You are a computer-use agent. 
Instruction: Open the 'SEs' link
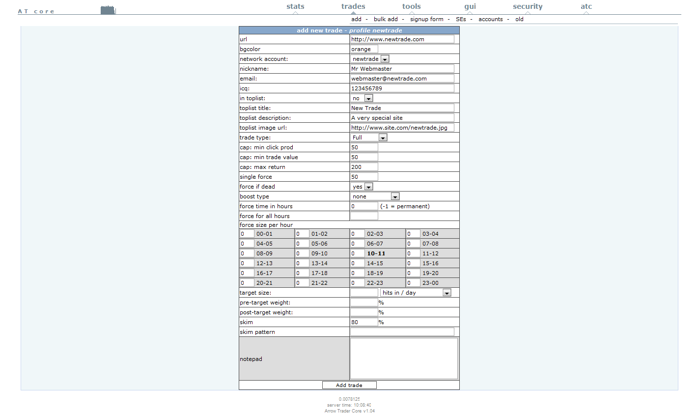[x=461, y=19]
